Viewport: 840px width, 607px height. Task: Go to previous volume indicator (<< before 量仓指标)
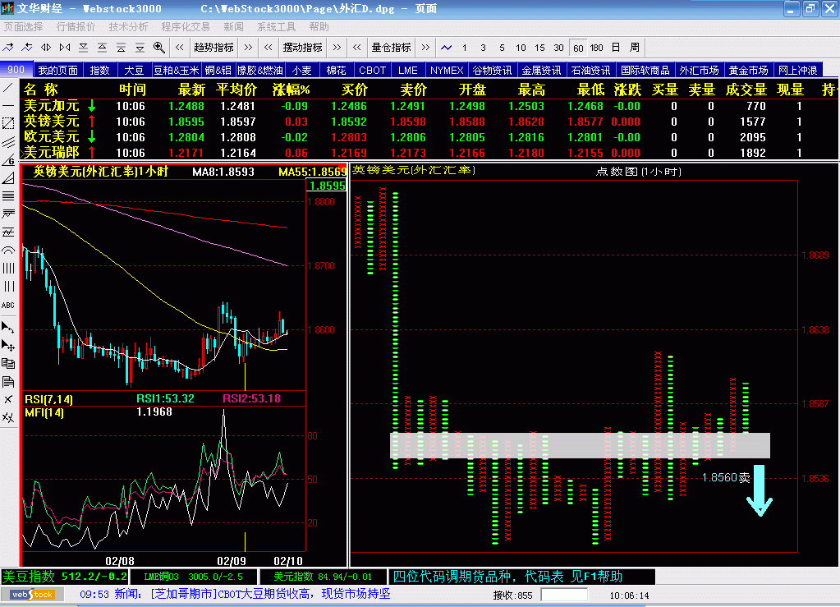pyautogui.click(x=357, y=48)
